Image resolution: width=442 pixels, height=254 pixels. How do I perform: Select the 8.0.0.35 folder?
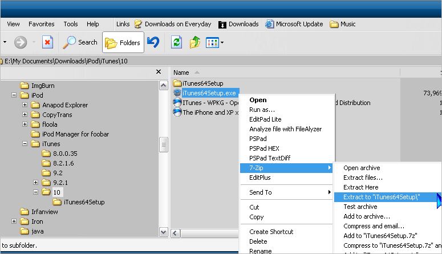59,154
